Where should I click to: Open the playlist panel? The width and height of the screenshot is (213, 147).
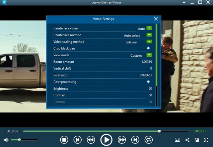pyautogui.click(x=197, y=140)
